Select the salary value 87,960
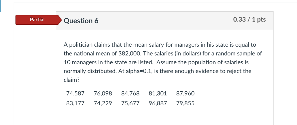This screenshot has height=125, width=297. coord(185,94)
